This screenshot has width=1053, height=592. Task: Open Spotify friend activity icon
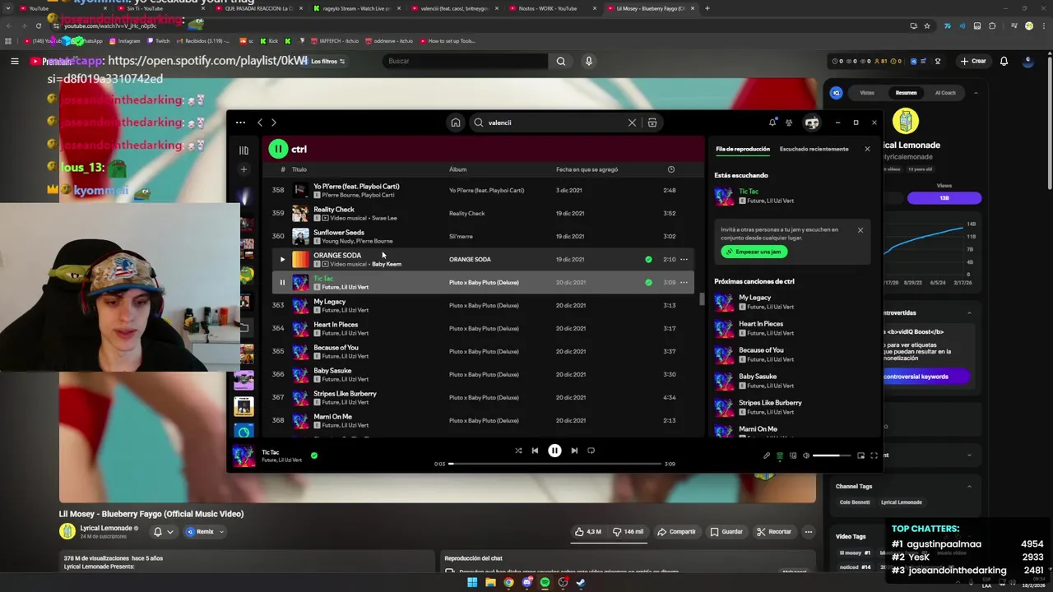pos(788,123)
